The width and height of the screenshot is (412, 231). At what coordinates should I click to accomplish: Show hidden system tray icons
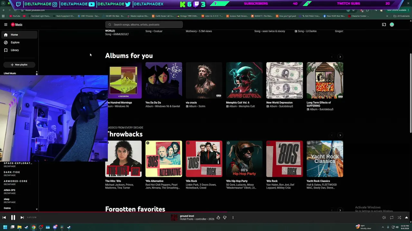pyautogui.click(x=383, y=227)
